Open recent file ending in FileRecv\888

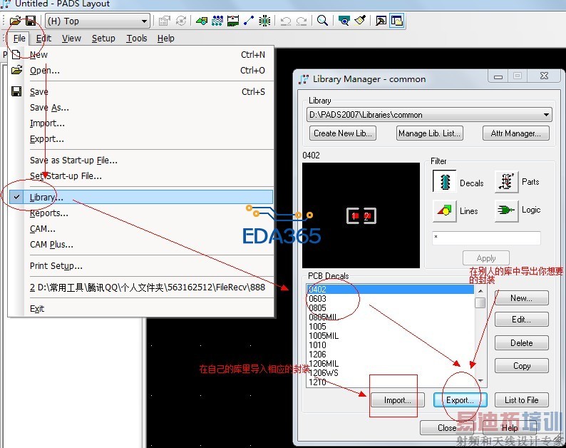click(x=140, y=287)
